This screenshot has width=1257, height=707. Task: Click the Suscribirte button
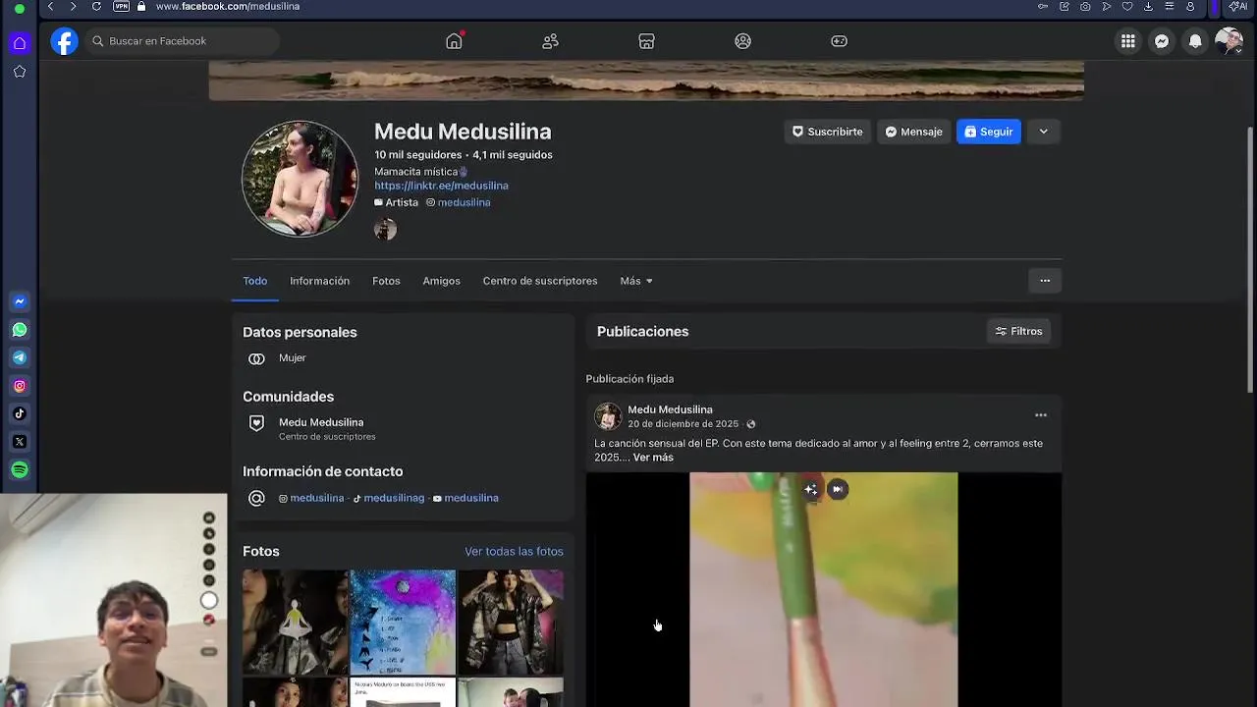[827, 132]
